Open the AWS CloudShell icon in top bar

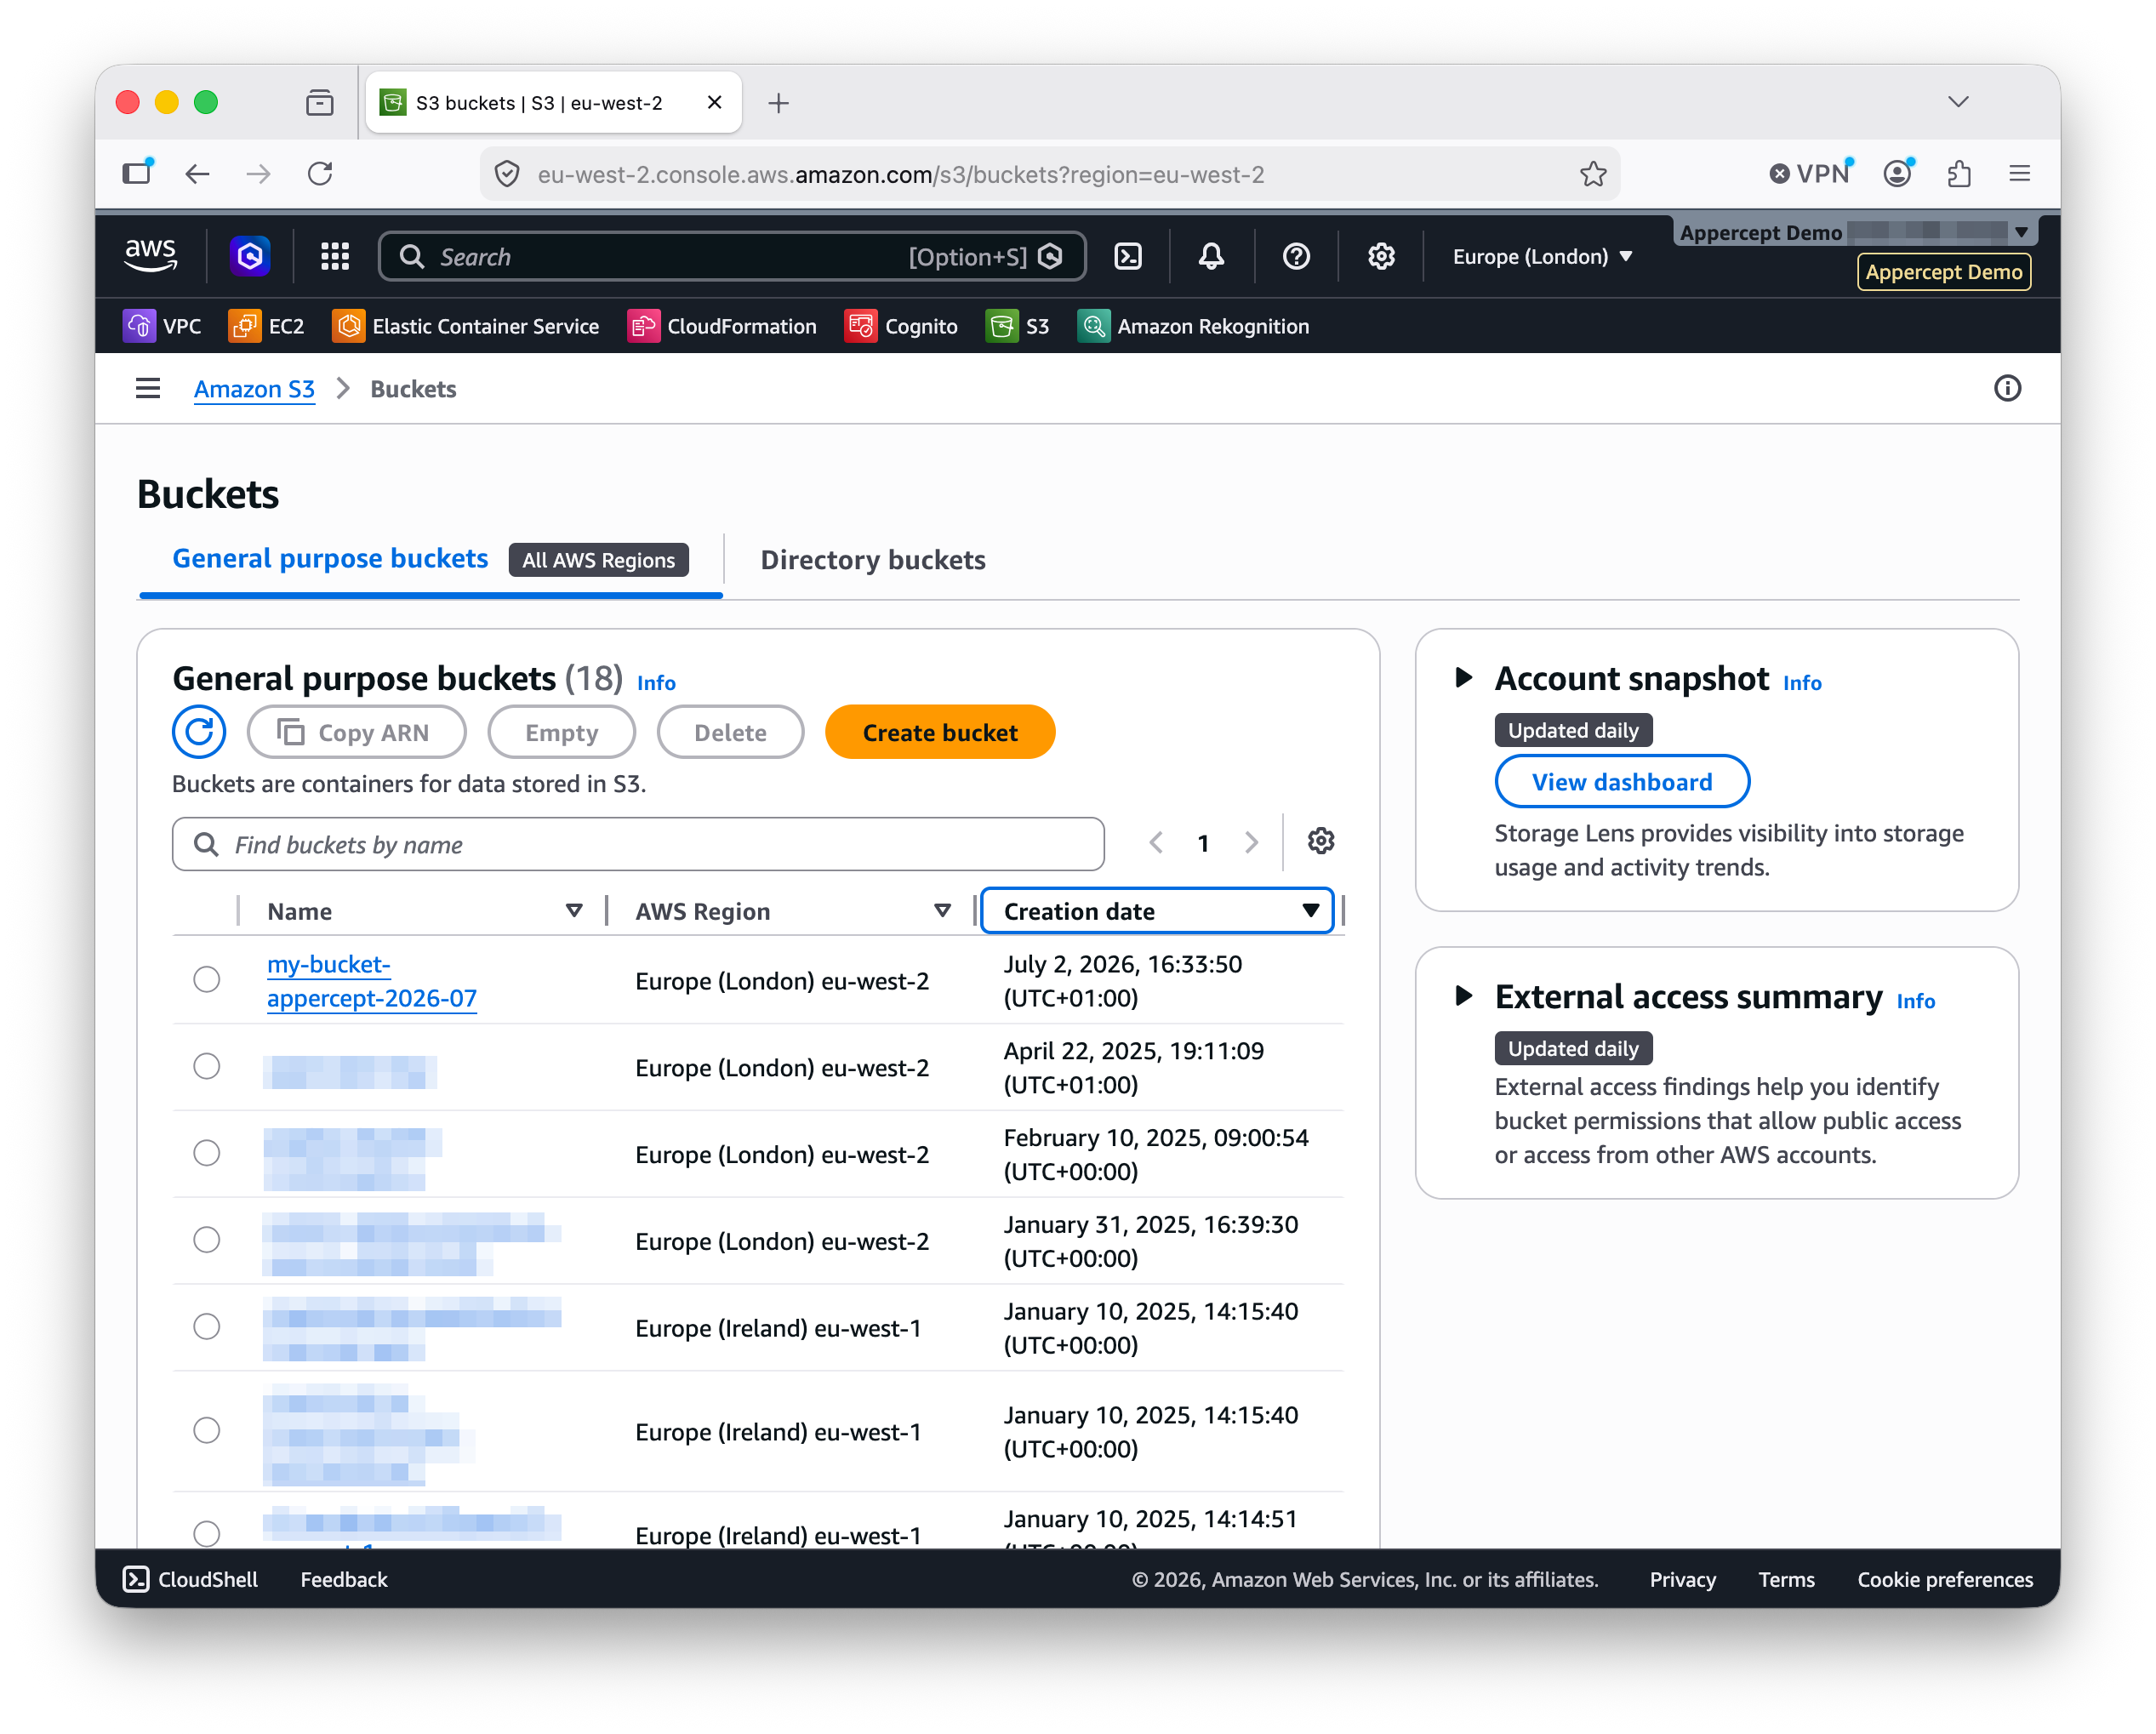click(x=1128, y=257)
